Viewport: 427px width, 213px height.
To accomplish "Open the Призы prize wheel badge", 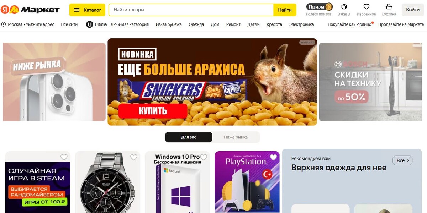I will pos(320,7).
